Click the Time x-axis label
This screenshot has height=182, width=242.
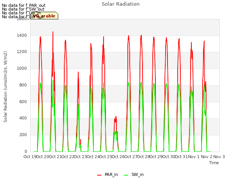pyautogui.click(x=214, y=163)
